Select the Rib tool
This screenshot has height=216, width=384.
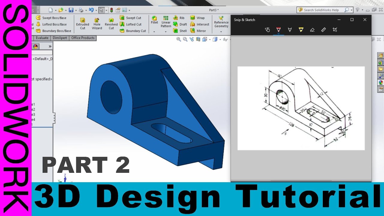coord(179,18)
